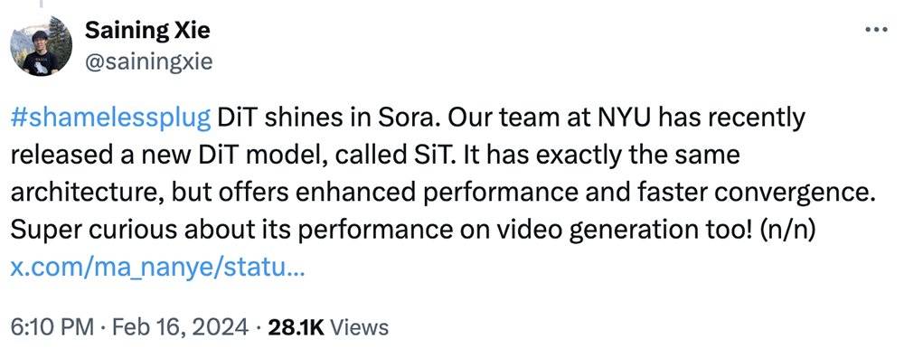Open Saining Xie's profile picture
The image size is (904, 349).
pos(42,46)
